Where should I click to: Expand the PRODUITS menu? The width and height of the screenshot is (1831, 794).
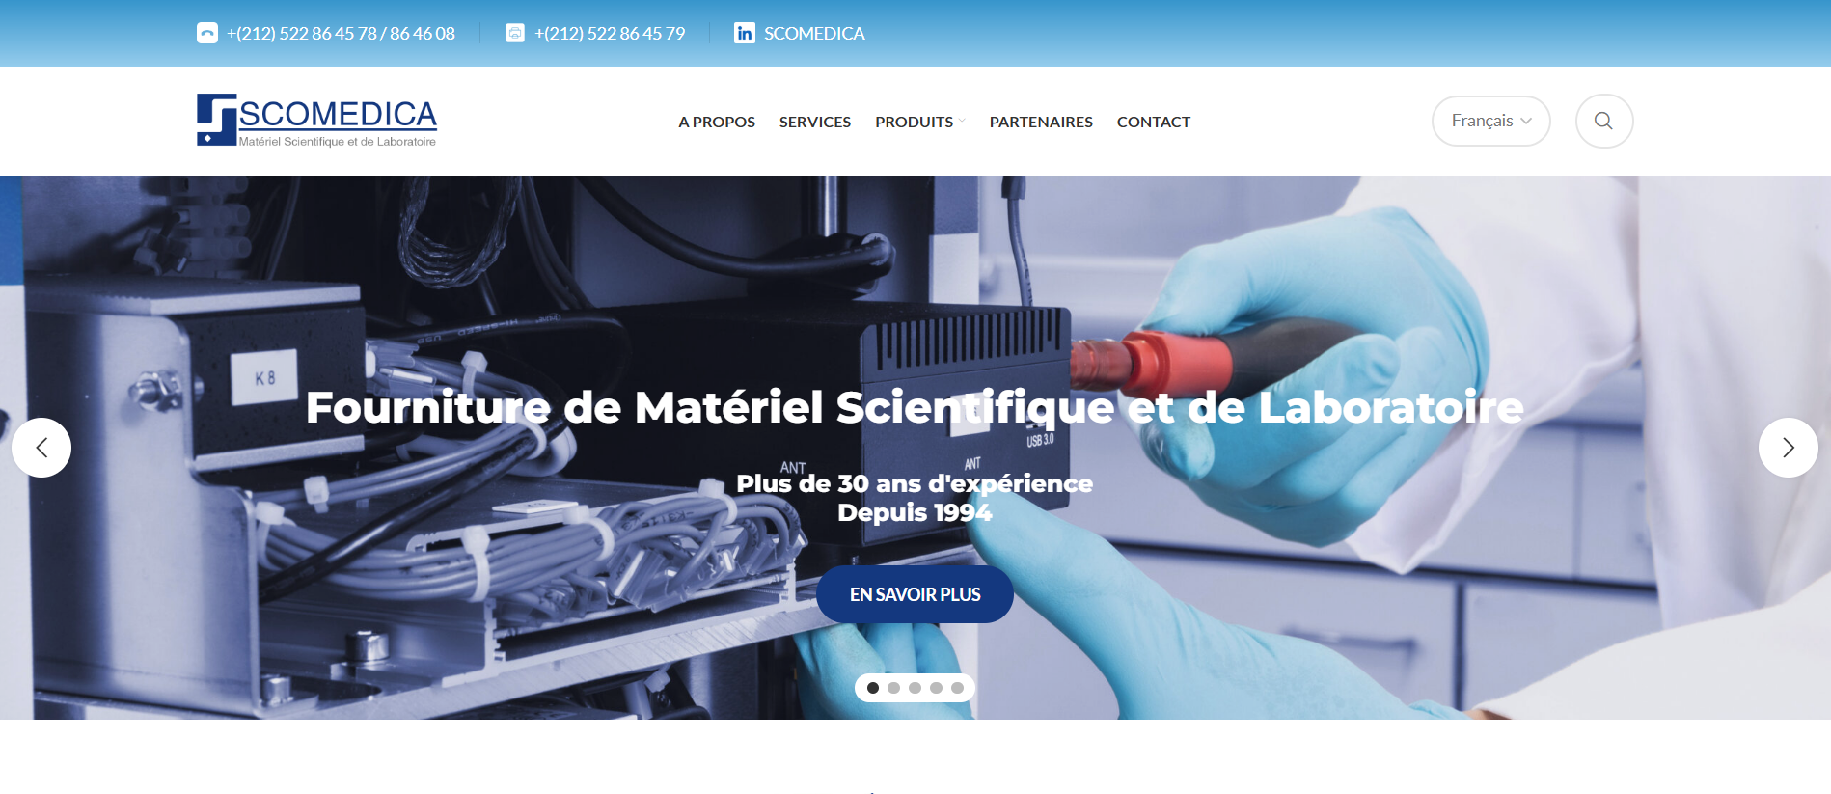[919, 122]
